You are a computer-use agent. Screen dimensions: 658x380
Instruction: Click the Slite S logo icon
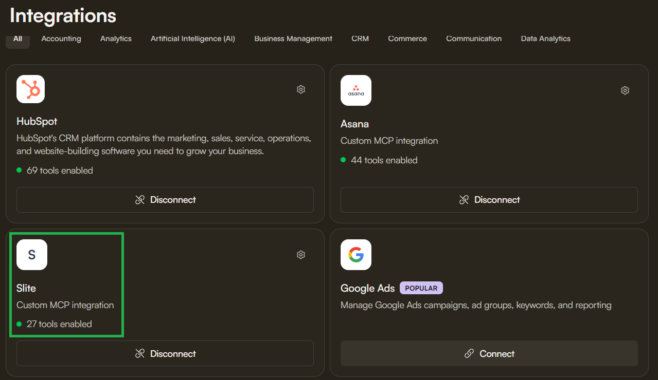[x=32, y=255]
